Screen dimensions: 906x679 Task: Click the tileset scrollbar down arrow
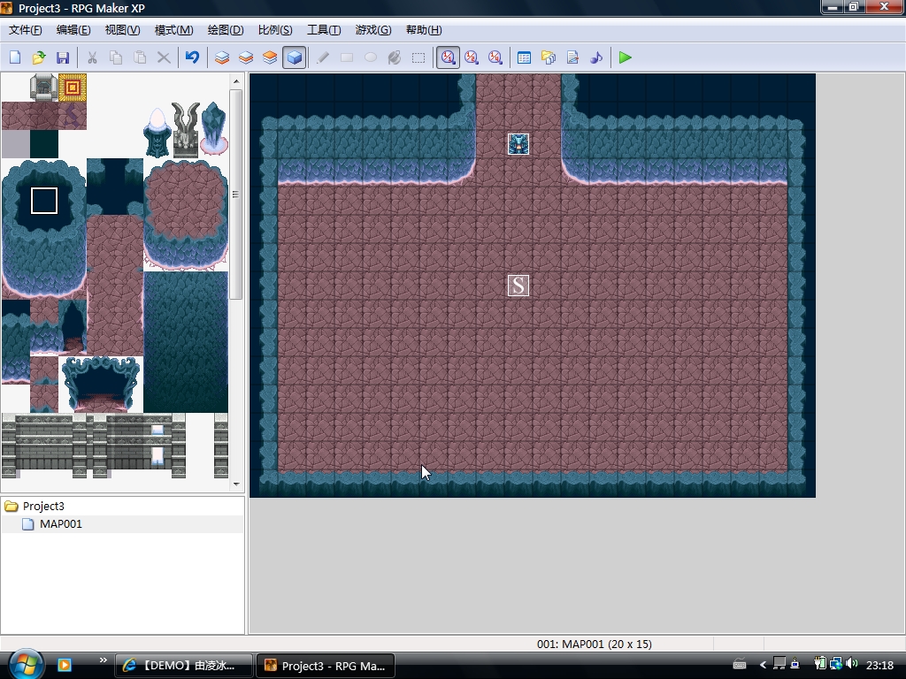[236, 484]
